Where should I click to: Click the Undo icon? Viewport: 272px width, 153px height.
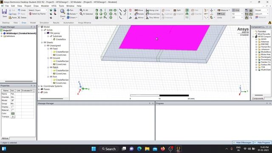tap(19, 10)
